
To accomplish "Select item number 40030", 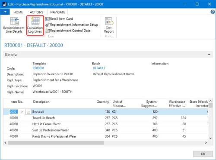I will click(14, 124).
